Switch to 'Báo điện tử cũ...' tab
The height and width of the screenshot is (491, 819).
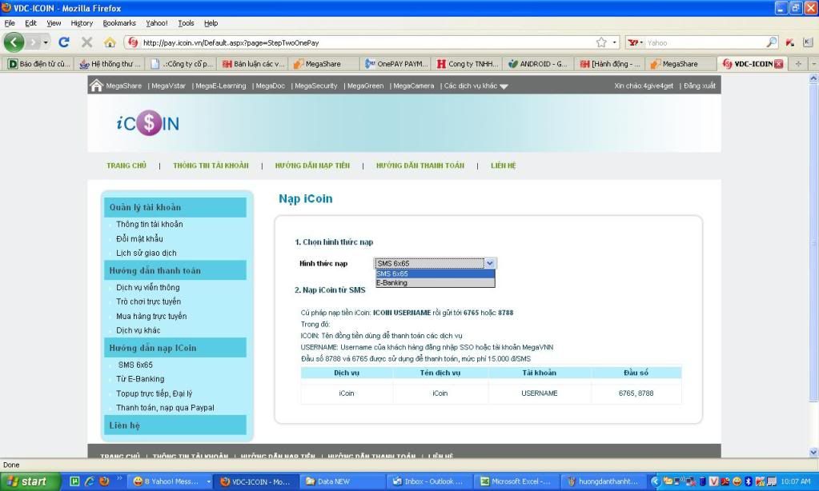tap(39, 64)
